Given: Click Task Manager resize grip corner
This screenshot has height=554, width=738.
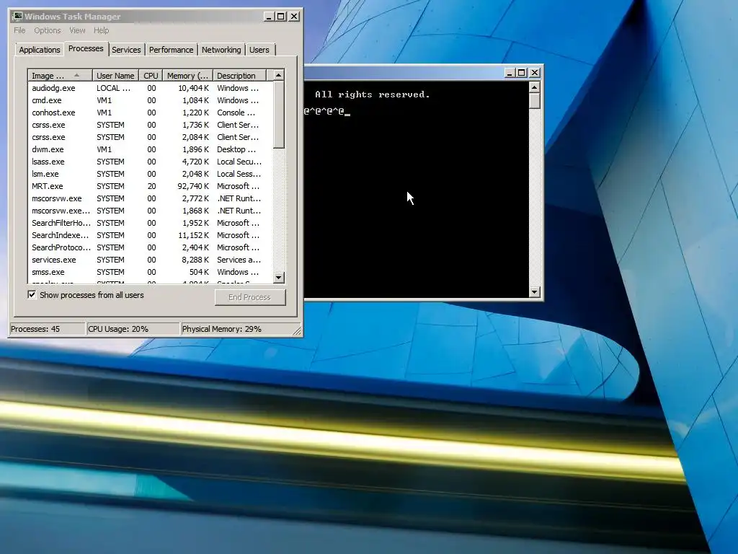Looking at the screenshot, I should (297, 331).
